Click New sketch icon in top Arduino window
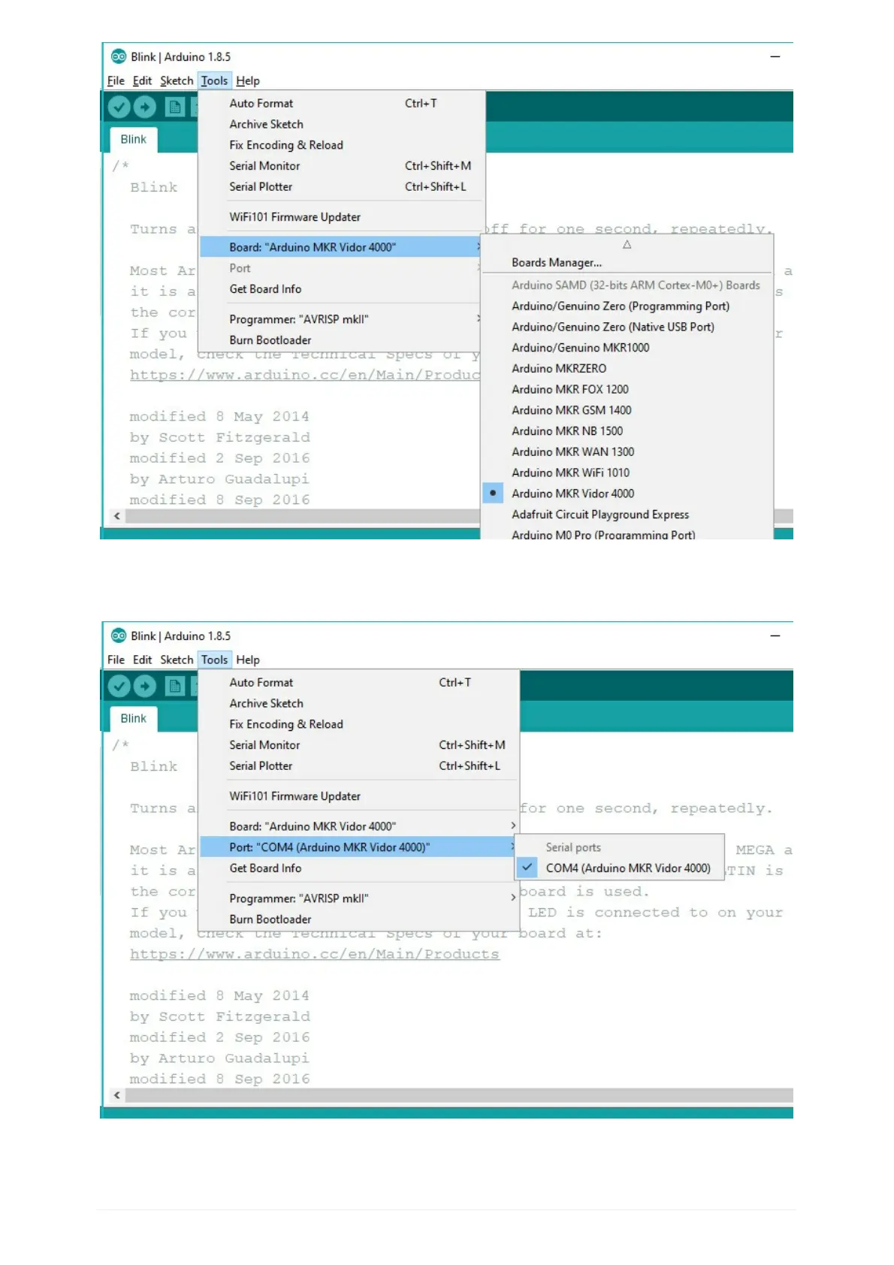 (174, 107)
